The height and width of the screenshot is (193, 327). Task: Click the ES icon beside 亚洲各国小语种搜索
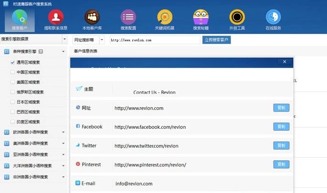pyautogui.click(x=7, y=154)
